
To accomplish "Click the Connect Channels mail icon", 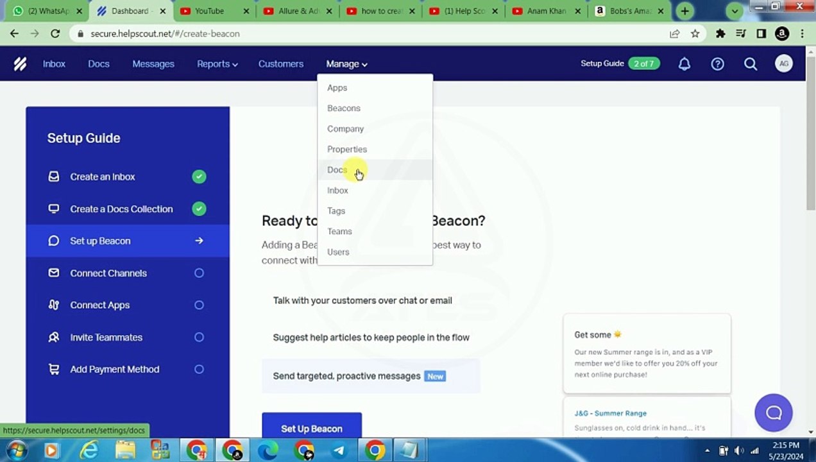I will [54, 273].
